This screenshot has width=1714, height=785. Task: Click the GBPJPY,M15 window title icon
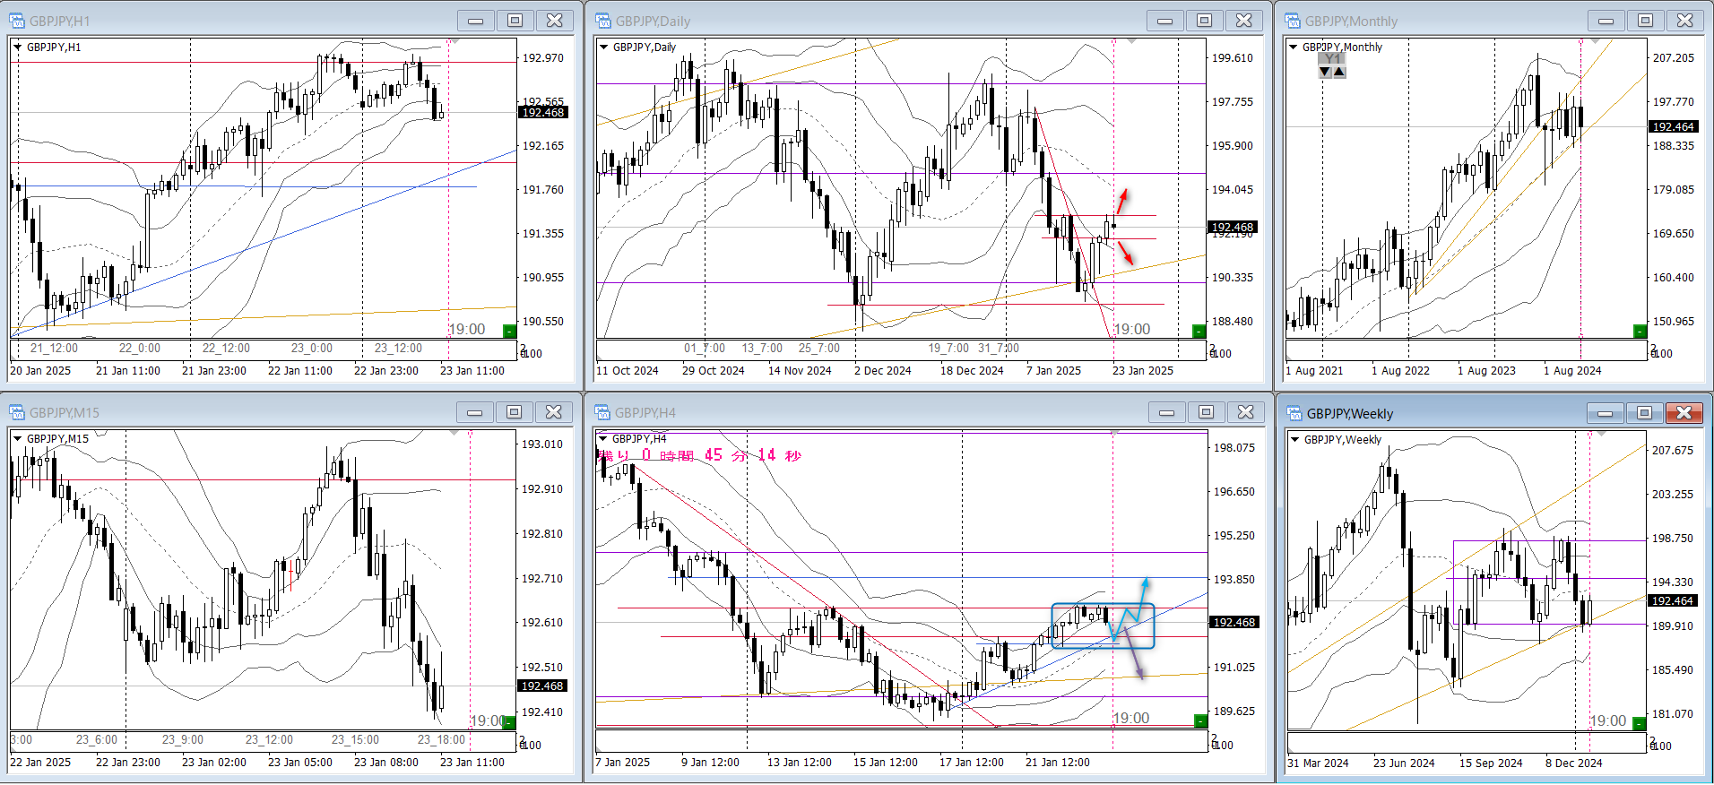pyautogui.click(x=17, y=412)
